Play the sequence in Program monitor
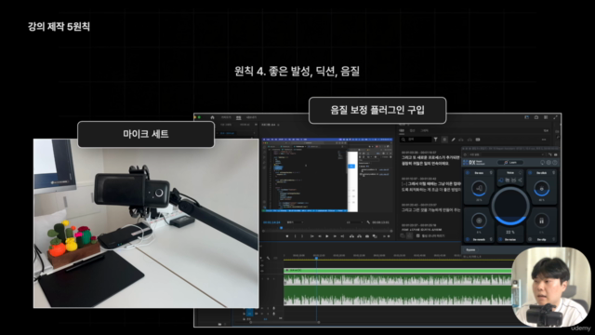This screenshot has height=335, width=595. pos(326,236)
